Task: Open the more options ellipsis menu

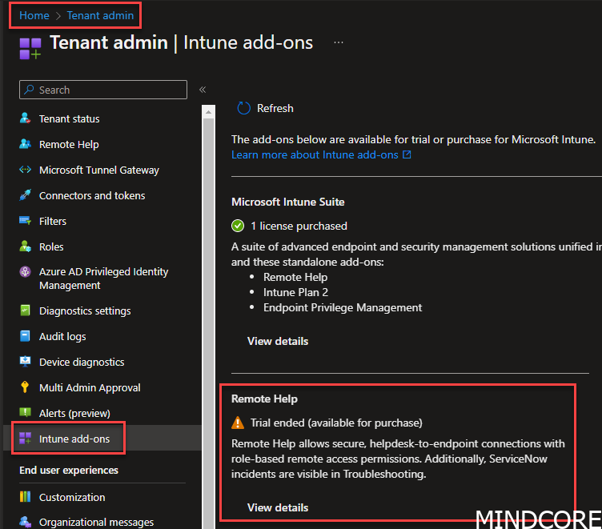Action: pyautogui.click(x=339, y=42)
